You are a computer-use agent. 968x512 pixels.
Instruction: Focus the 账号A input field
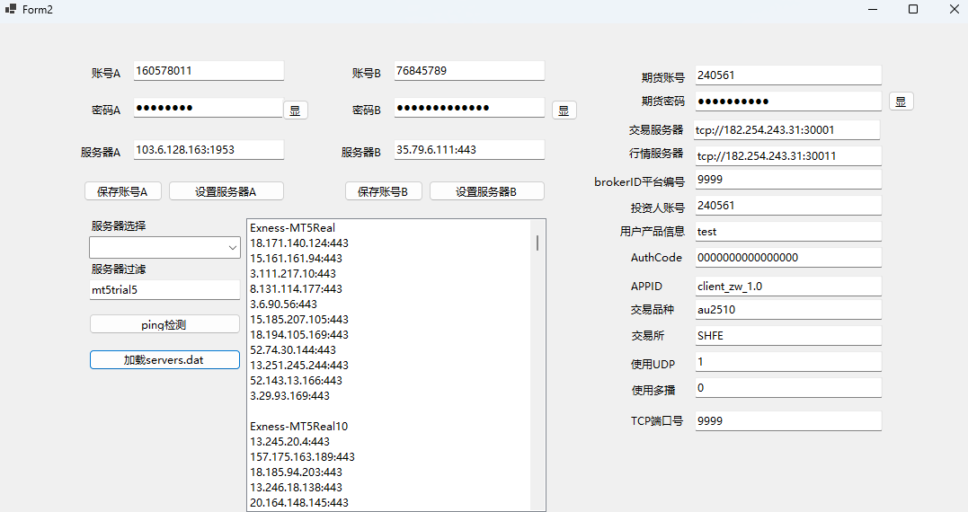208,70
